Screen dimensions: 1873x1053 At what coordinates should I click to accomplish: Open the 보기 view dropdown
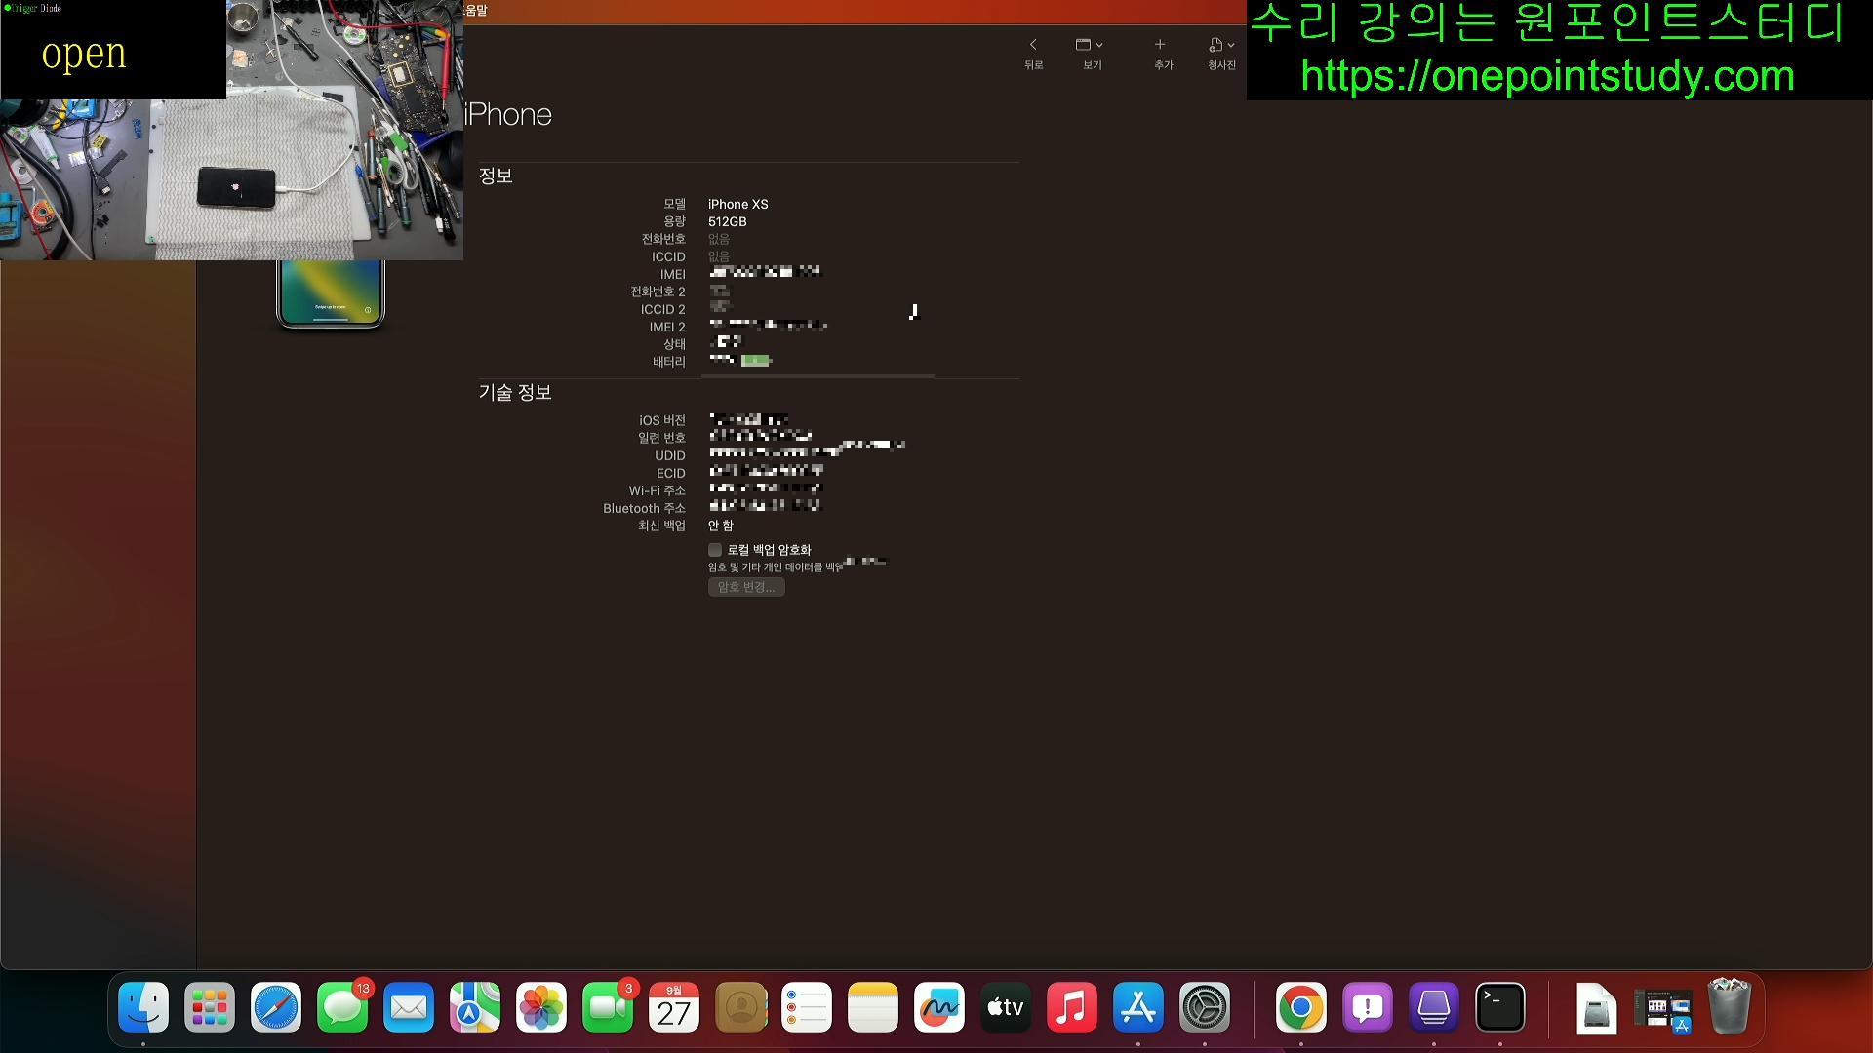(1090, 46)
